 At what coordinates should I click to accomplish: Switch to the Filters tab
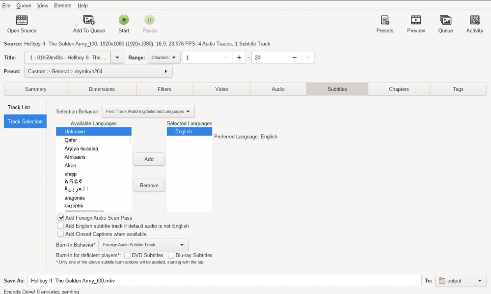(x=164, y=89)
